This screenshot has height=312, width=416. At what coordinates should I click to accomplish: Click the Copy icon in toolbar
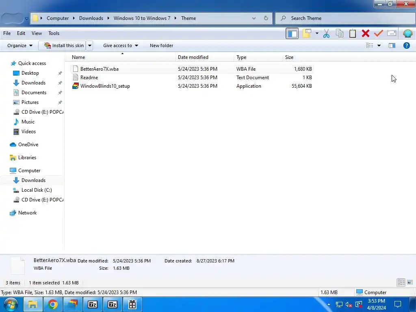click(340, 33)
